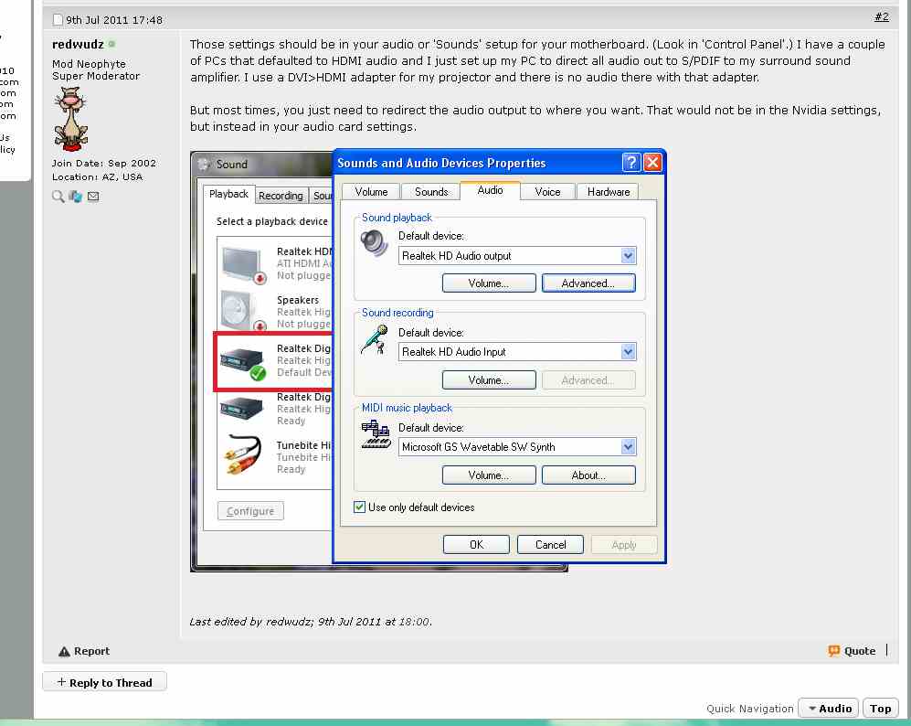
Task: Click 'Super Moderator' user title
Action: [96, 76]
